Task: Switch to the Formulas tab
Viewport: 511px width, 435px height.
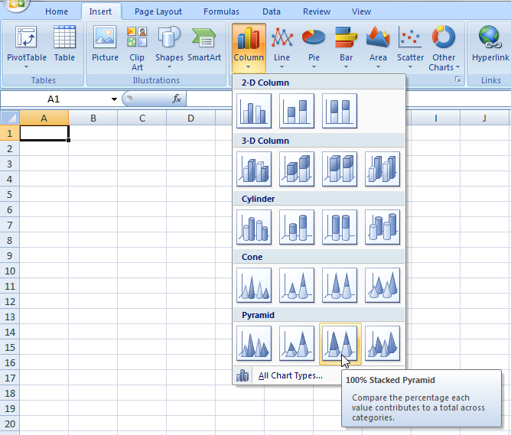Action: coord(221,11)
